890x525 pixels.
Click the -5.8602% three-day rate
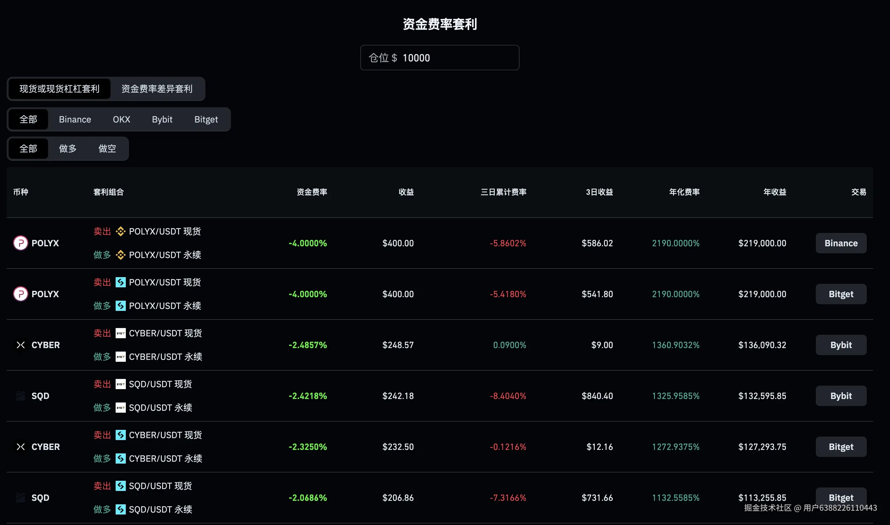coord(508,243)
